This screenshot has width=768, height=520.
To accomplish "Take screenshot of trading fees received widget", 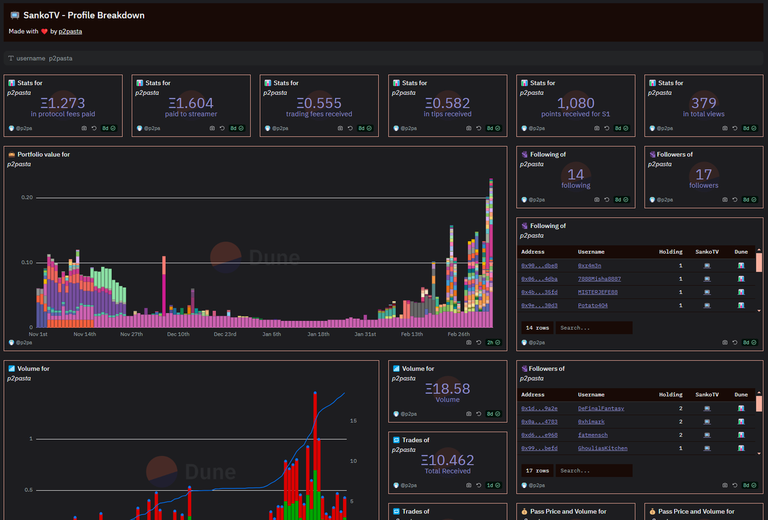I will tap(341, 128).
